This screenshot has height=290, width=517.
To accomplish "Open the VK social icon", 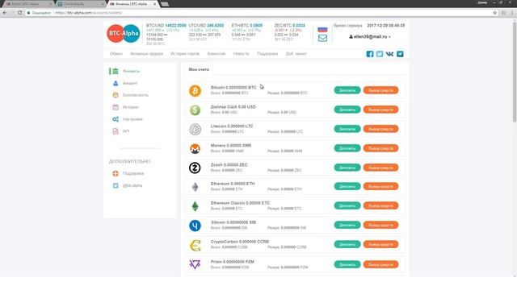I will click(389, 54).
